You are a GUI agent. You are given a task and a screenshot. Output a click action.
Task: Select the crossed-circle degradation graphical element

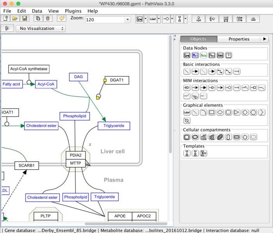click(187, 121)
